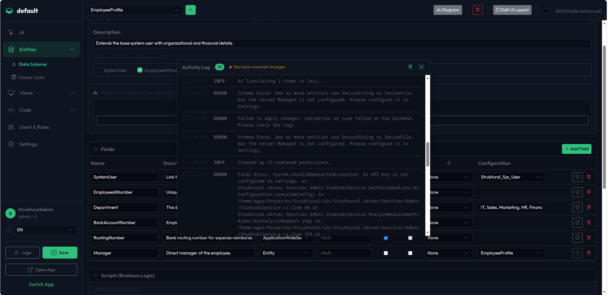Uncheck the first RoutingNumber checkbox

[386, 238]
